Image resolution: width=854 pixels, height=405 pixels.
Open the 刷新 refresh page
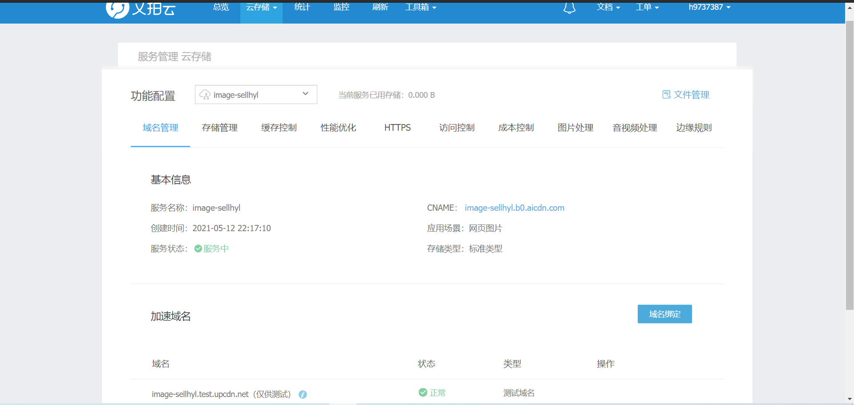tap(380, 7)
